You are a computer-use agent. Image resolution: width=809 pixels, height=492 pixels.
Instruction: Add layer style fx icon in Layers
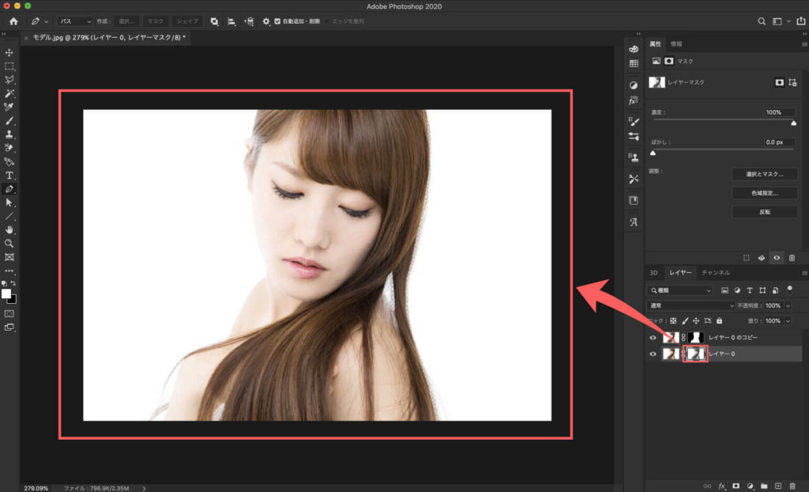point(722,486)
